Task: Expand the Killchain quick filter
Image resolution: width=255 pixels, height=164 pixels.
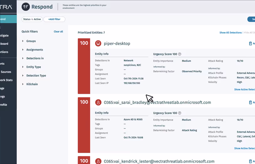Action: (23, 84)
